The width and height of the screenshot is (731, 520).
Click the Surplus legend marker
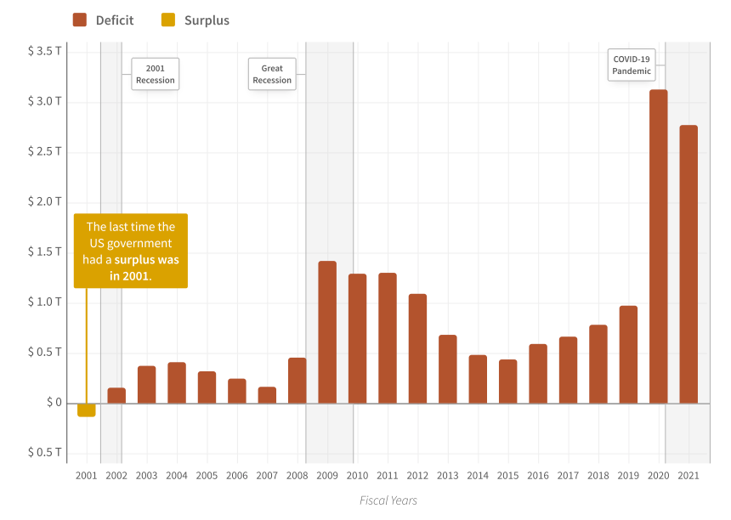167,20
